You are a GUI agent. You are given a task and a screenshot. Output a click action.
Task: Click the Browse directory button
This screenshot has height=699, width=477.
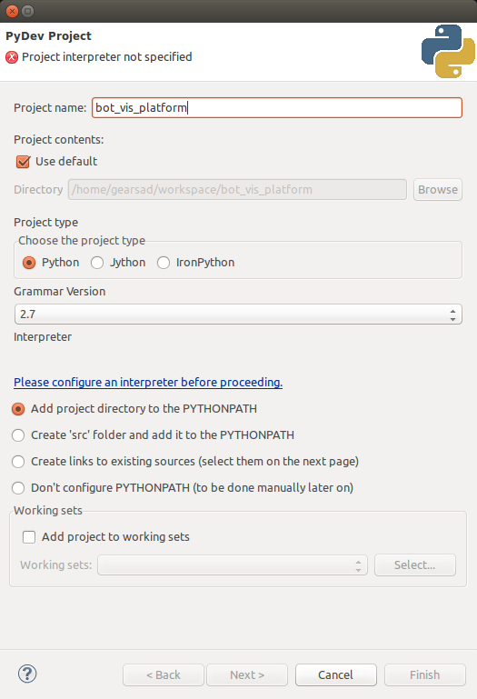438,189
